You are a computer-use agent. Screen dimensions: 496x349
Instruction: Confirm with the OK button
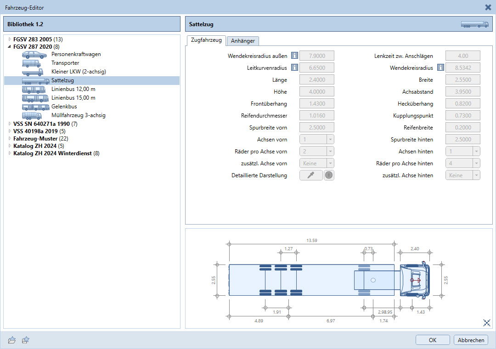pos(433,340)
